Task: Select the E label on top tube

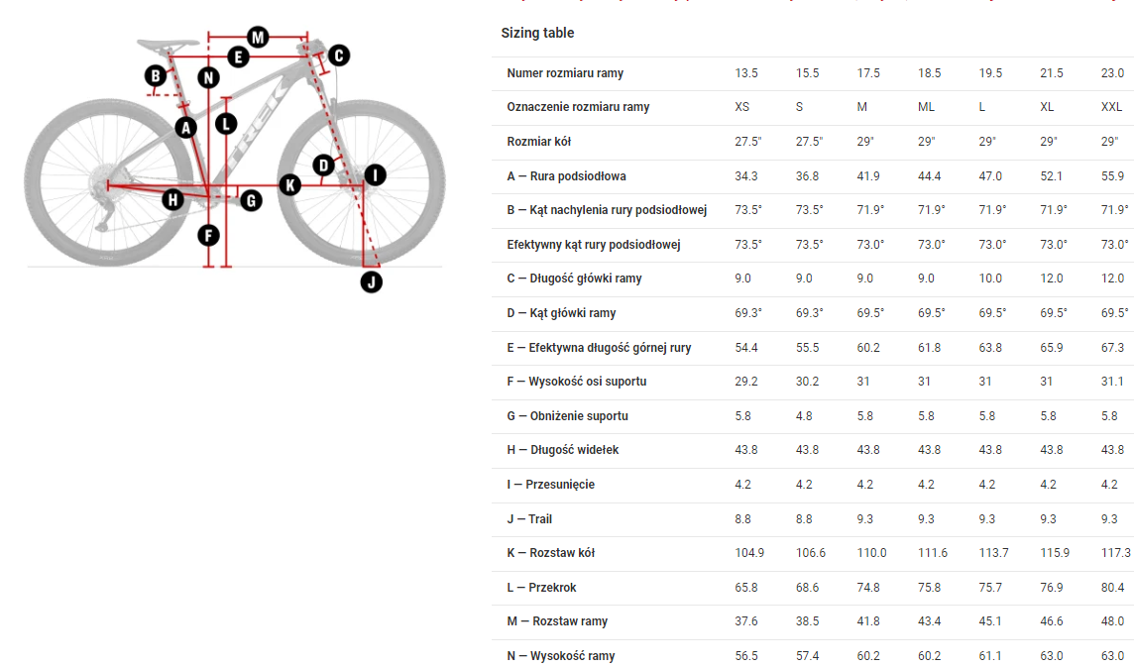Action: 238,57
